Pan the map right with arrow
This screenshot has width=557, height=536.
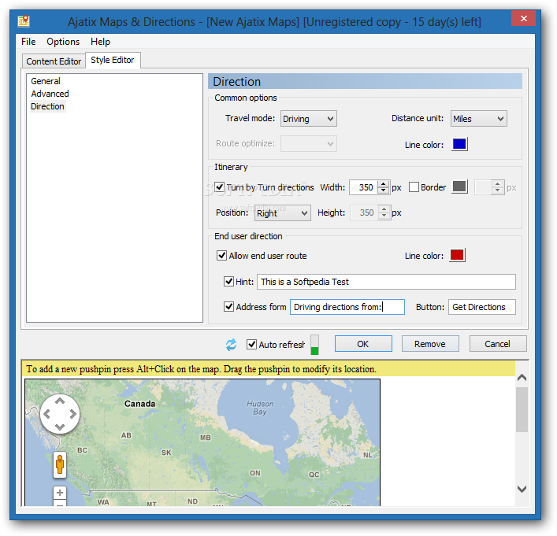[72, 414]
